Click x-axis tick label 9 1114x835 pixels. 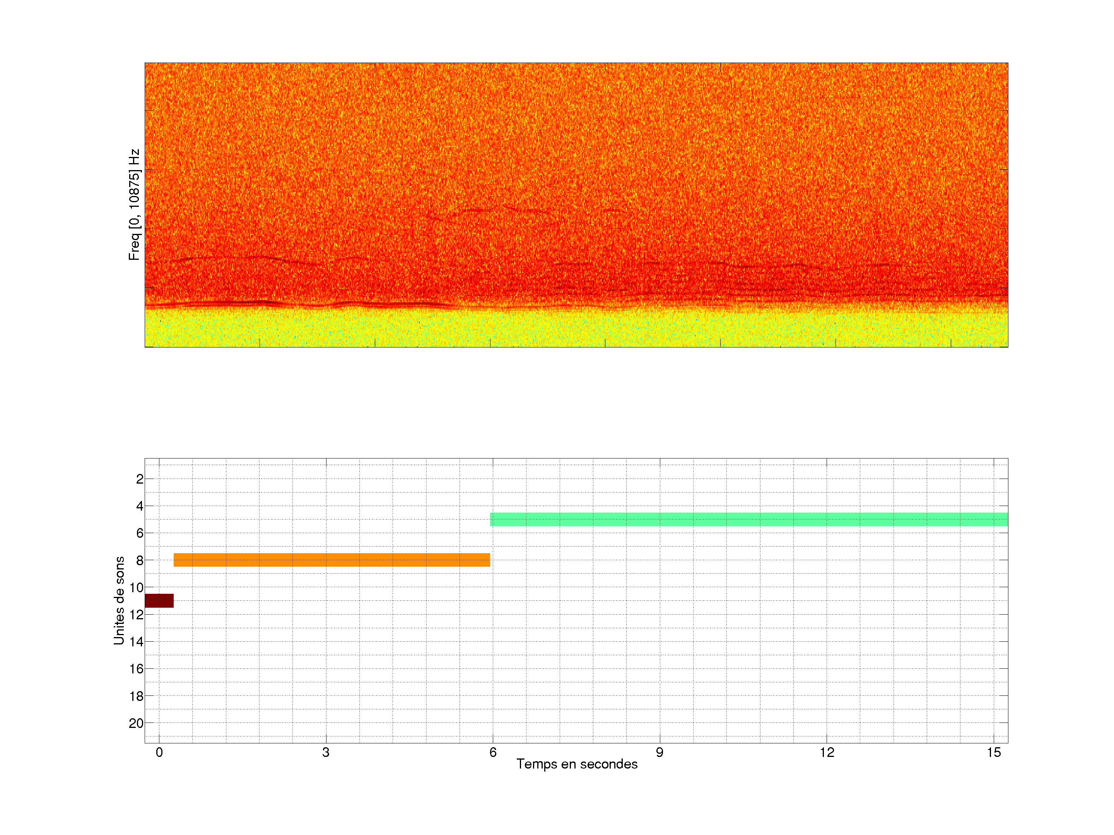coord(660,752)
